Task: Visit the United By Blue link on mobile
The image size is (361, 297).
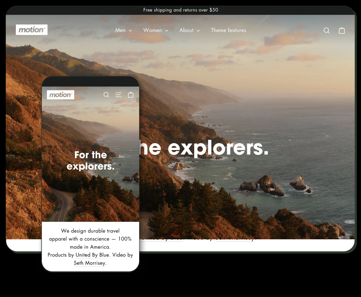Action: 92,255
